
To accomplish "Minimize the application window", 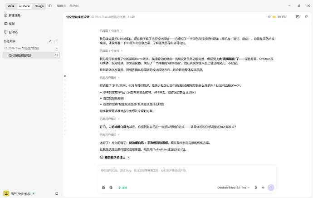I will [289, 6].
